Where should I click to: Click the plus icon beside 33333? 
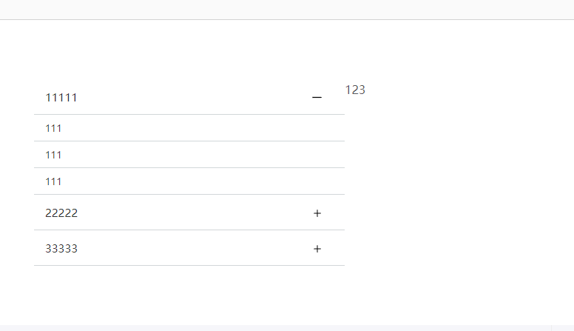pos(317,249)
